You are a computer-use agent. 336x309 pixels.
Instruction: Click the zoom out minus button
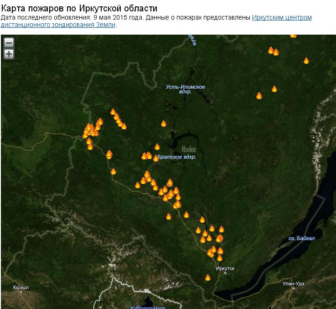9,43
